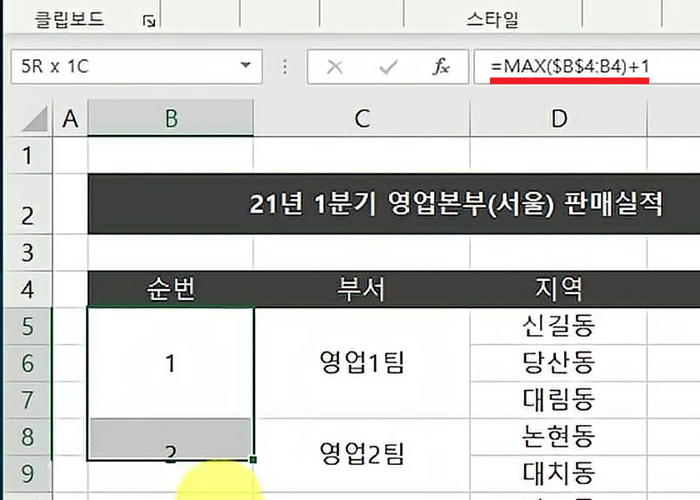Click the 지역 header cell
Image resolution: width=700 pixels, height=500 pixels.
pyautogui.click(x=558, y=289)
